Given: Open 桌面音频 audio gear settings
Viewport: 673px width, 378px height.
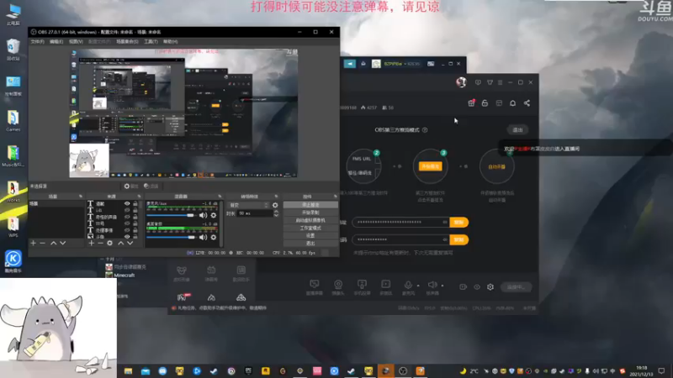Looking at the screenshot, I should pyautogui.click(x=214, y=237).
